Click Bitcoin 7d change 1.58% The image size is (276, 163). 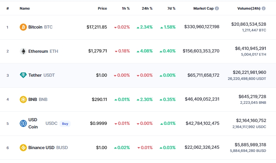(x=168, y=27)
